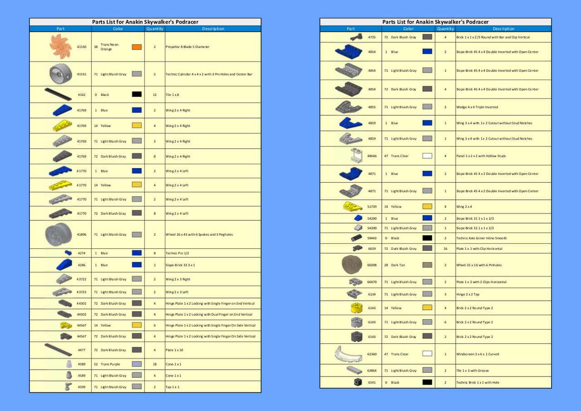Viewport: 581px width, 411px height.
Task: Select description "Plate 1 x 10"
Action: tap(174, 350)
